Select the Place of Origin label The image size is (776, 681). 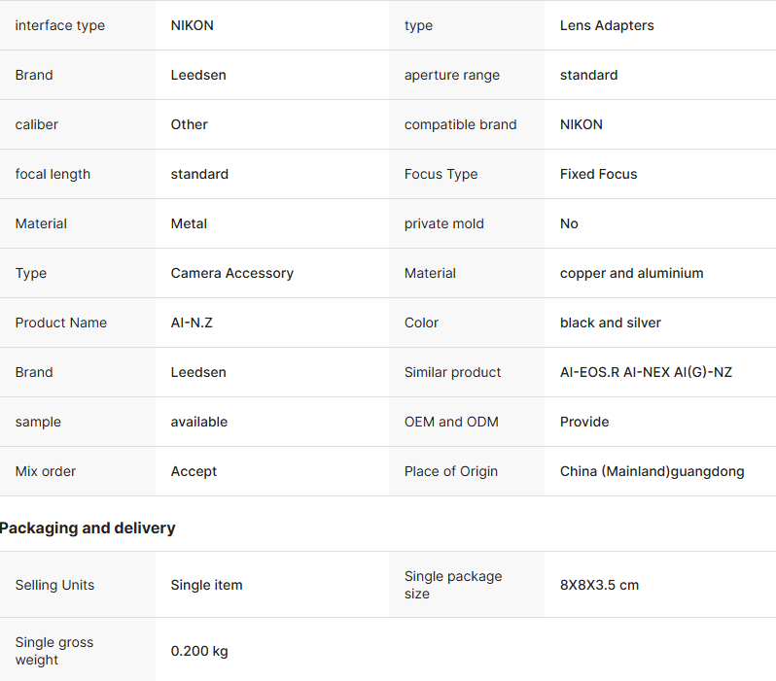pyautogui.click(x=450, y=471)
